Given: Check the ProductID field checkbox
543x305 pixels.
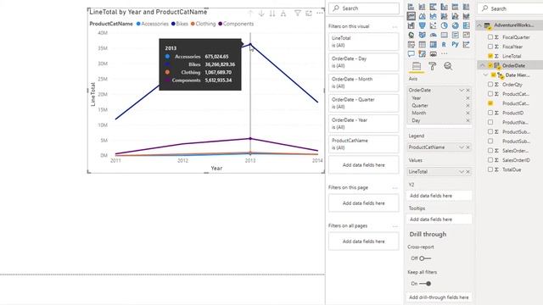Looking at the screenshot, I should click(490, 113).
